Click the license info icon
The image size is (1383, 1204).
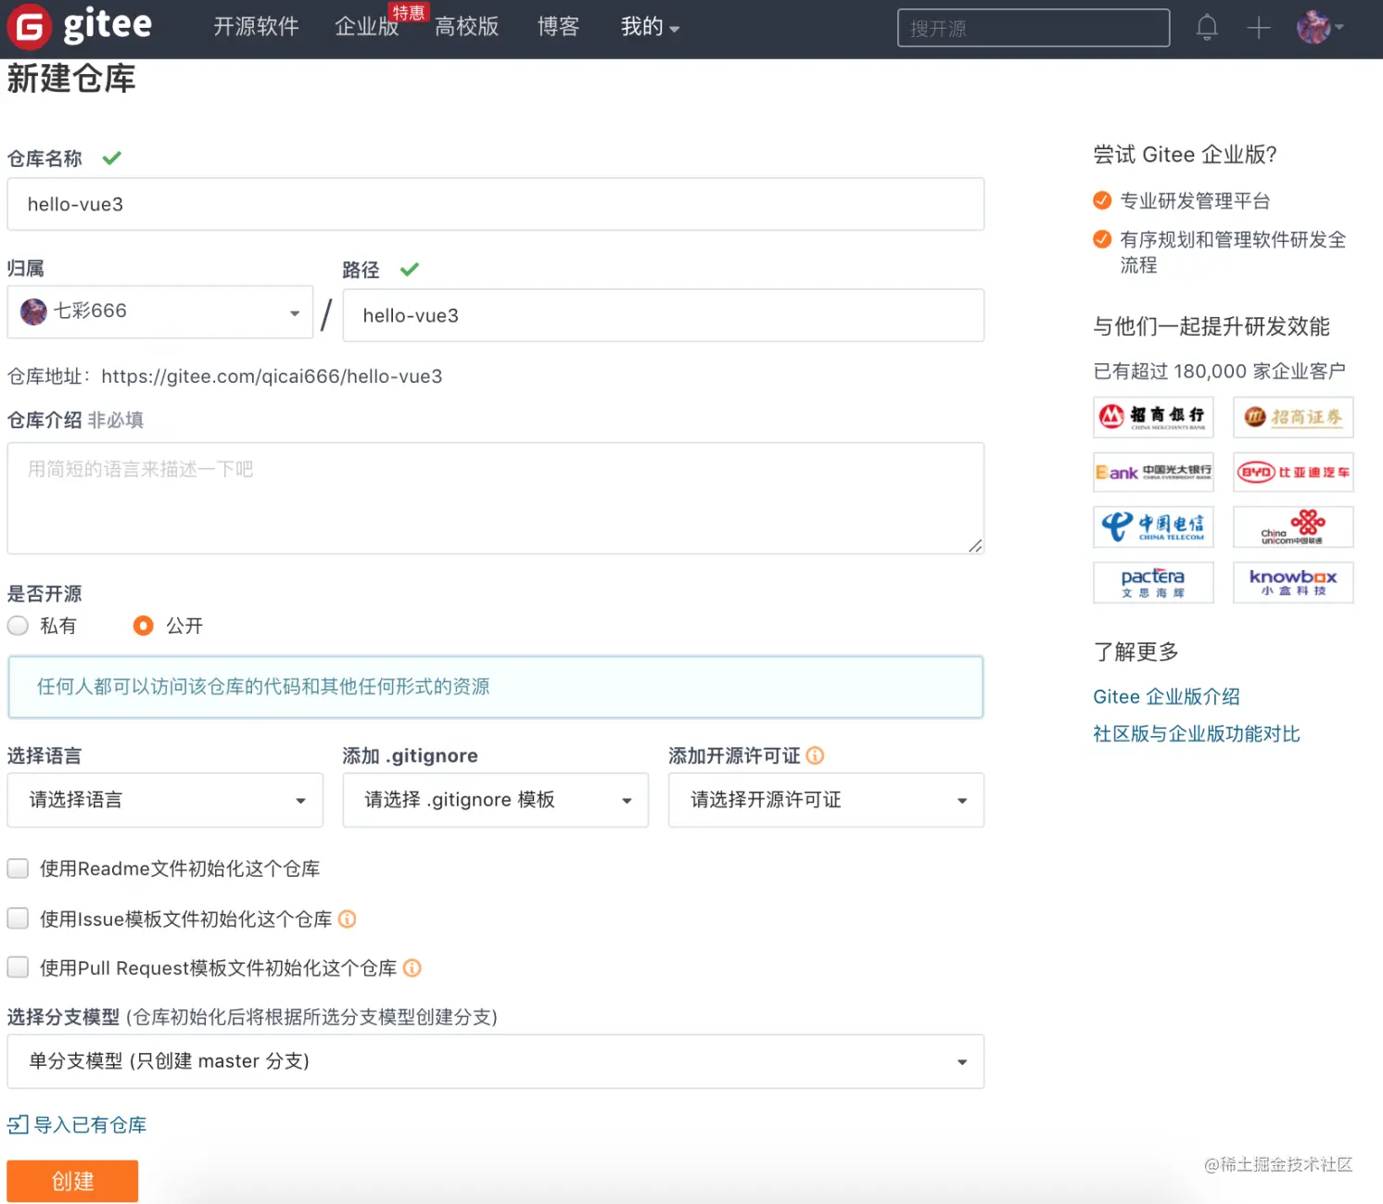tap(815, 755)
